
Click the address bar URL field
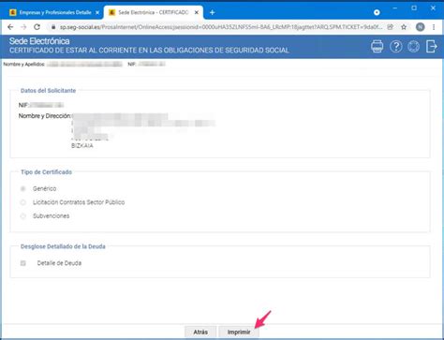(220, 27)
